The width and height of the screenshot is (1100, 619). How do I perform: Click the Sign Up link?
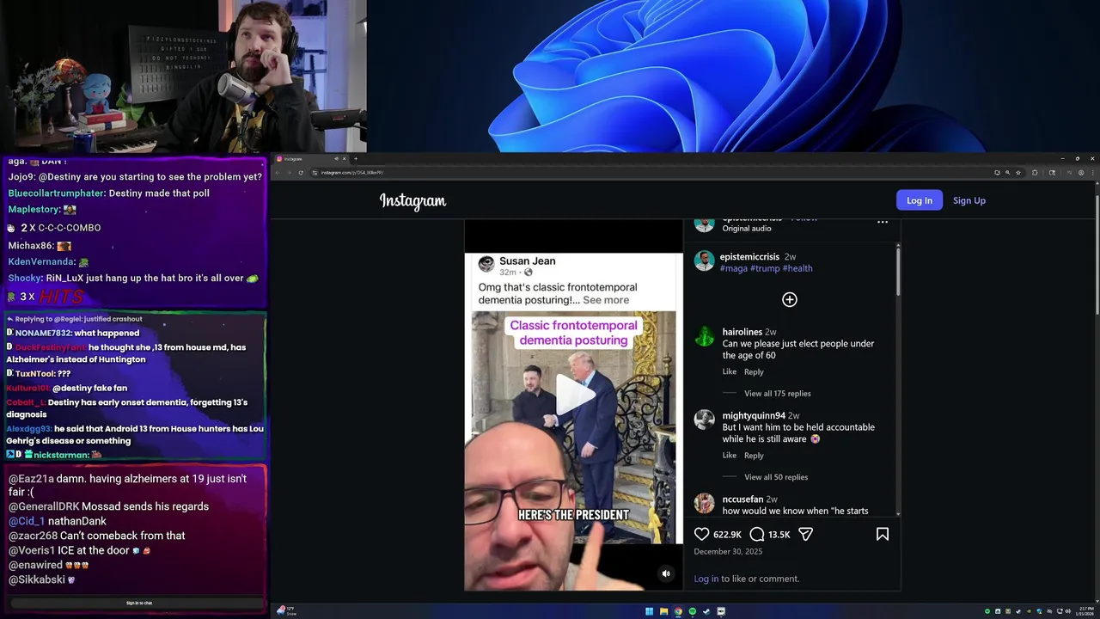click(969, 200)
